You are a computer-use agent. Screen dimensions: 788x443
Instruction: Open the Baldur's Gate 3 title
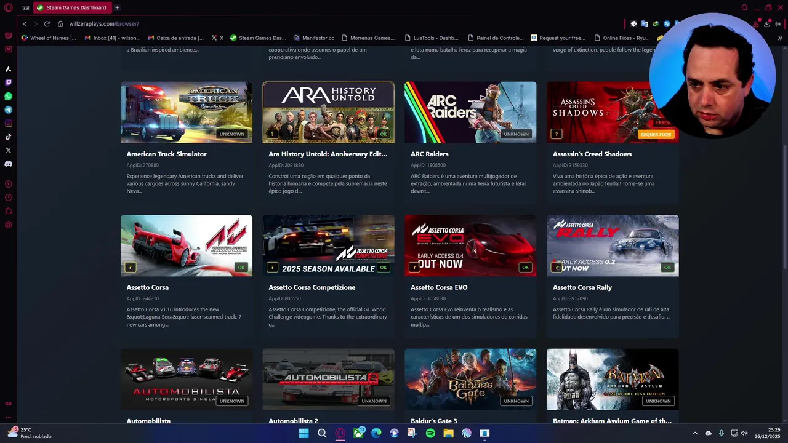click(x=434, y=421)
